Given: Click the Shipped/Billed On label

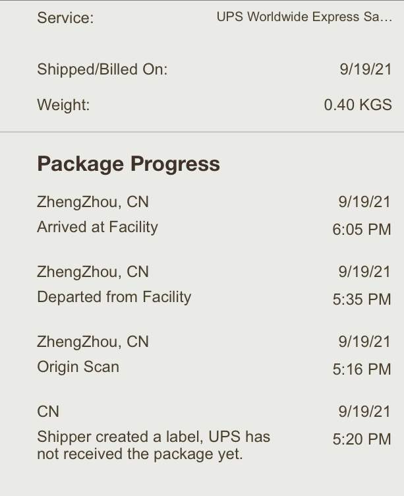Looking at the screenshot, I should tap(102, 69).
